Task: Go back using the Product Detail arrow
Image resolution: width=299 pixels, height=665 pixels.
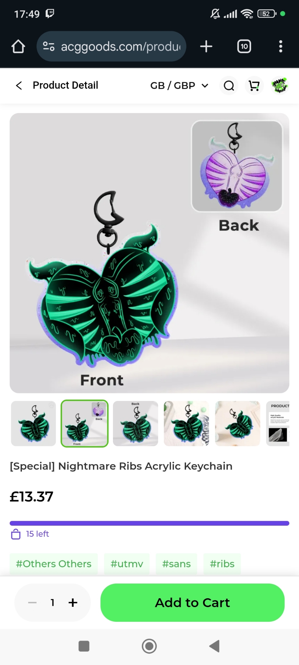Action: [19, 85]
